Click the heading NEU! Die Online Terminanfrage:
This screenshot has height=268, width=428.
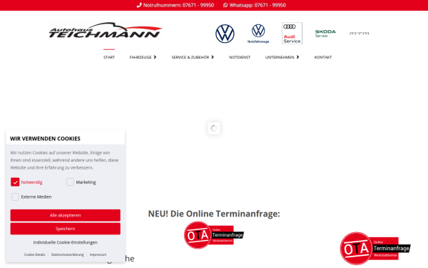coord(214,214)
